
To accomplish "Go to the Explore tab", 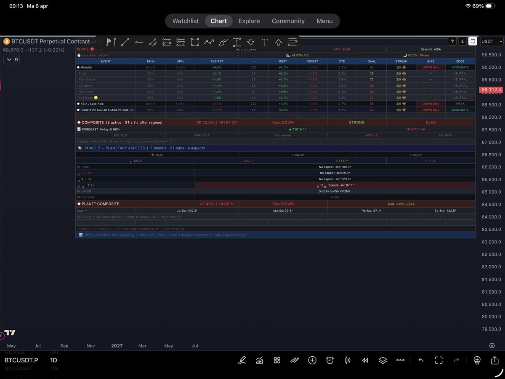I will (249, 21).
